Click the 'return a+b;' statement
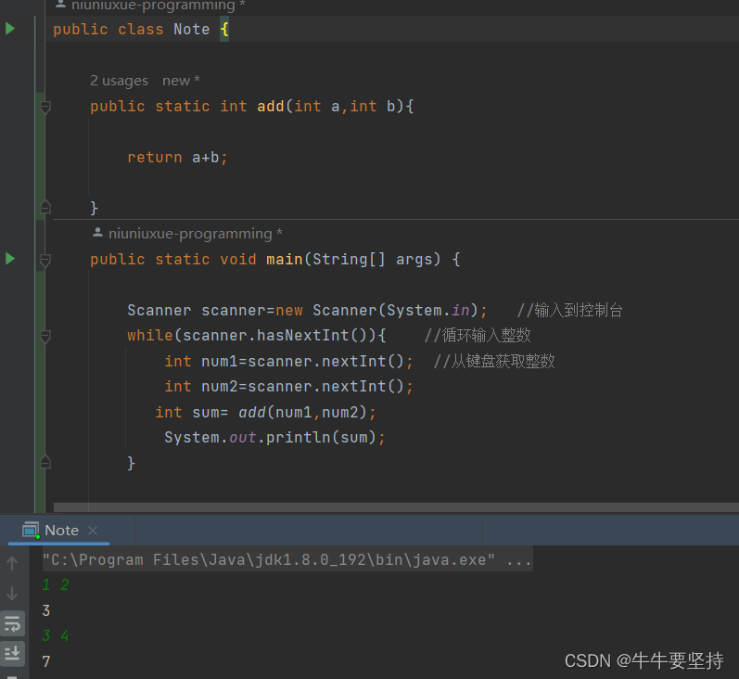 [x=177, y=157]
